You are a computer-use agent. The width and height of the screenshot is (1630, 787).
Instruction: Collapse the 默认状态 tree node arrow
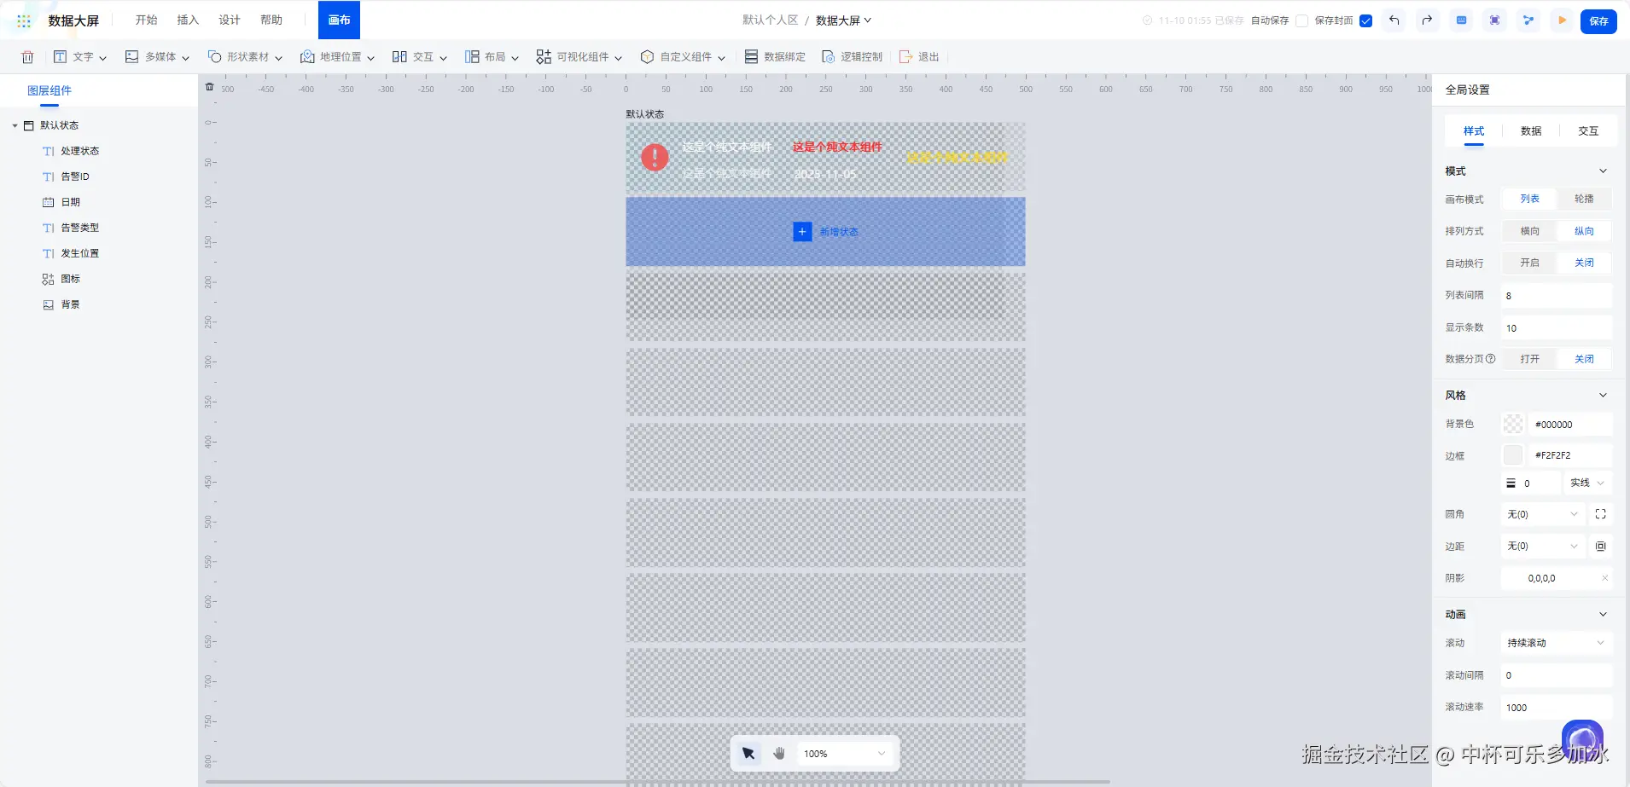pos(15,125)
